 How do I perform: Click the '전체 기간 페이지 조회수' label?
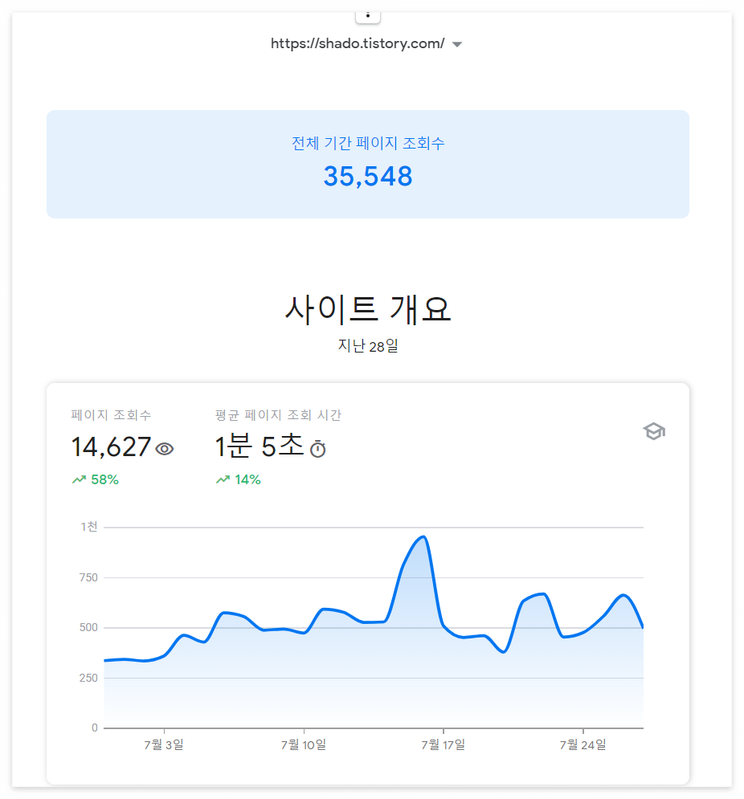[x=368, y=143]
